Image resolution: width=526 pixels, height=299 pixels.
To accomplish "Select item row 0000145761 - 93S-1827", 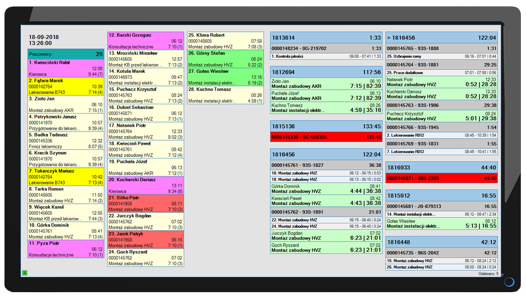I will pyautogui.click(x=326, y=165).
